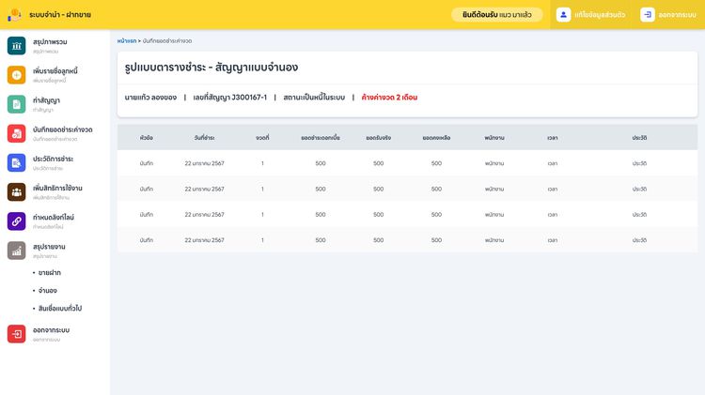Open สินเชื่อแบบทั่วไป report submenu item
The image size is (705, 395).
point(59,308)
